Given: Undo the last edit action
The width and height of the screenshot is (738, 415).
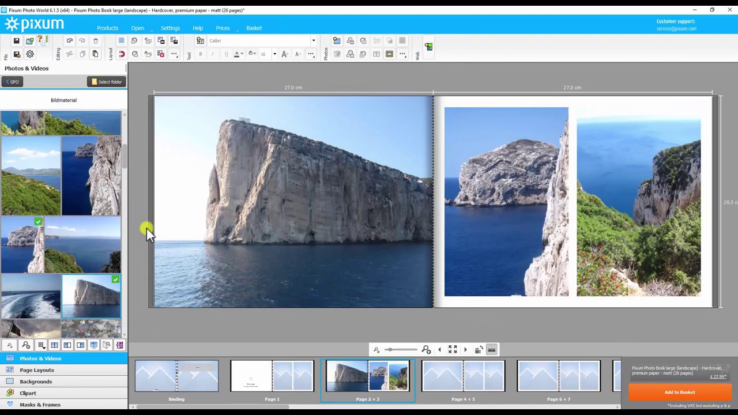Looking at the screenshot, I should pyautogui.click(x=70, y=41).
